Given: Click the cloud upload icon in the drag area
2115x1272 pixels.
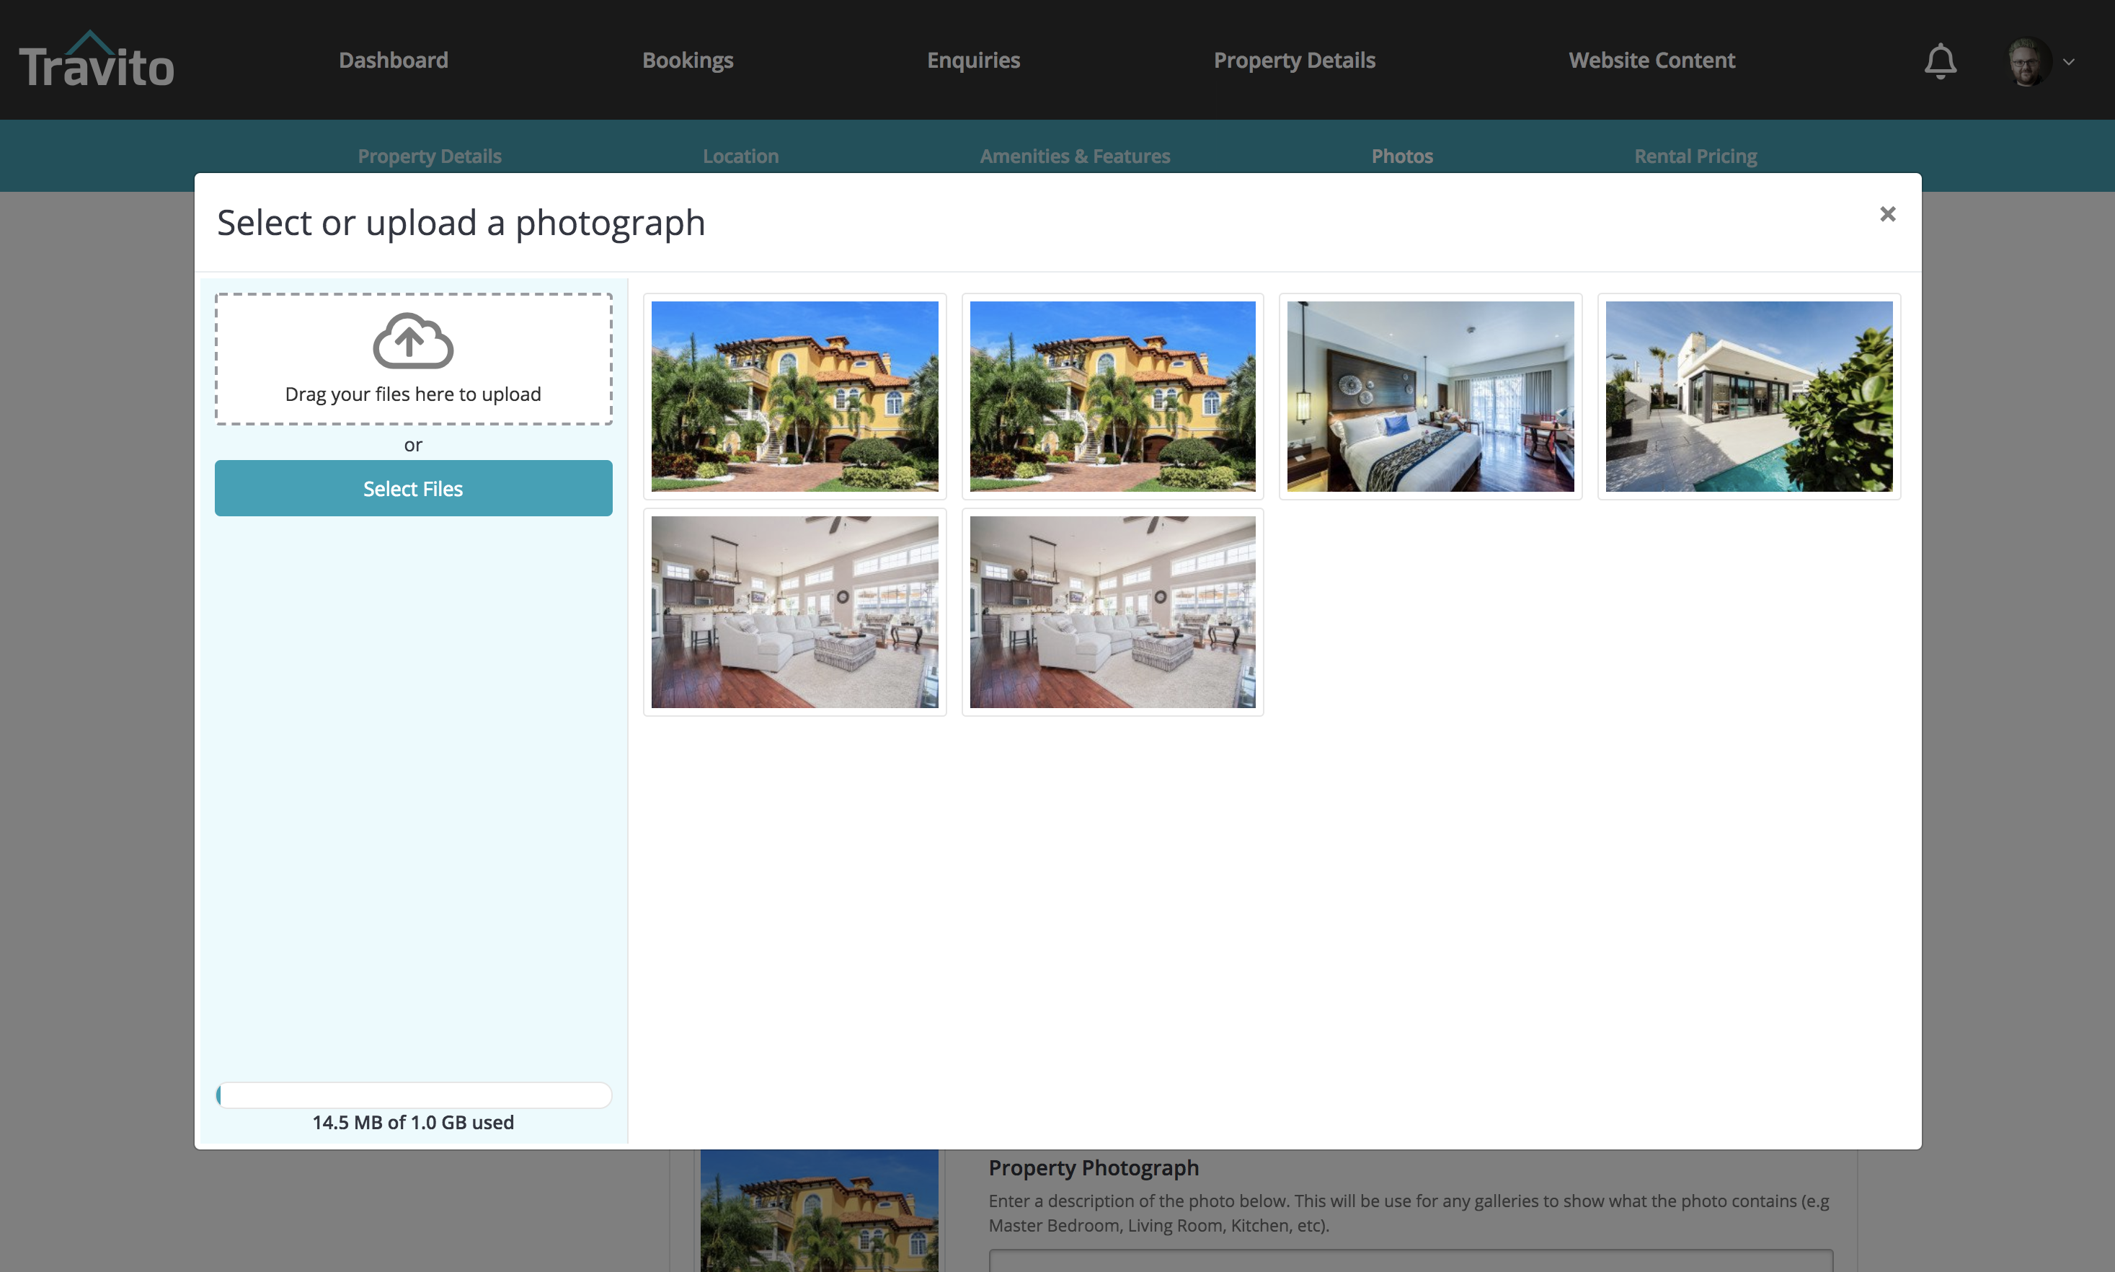Looking at the screenshot, I should click(412, 340).
